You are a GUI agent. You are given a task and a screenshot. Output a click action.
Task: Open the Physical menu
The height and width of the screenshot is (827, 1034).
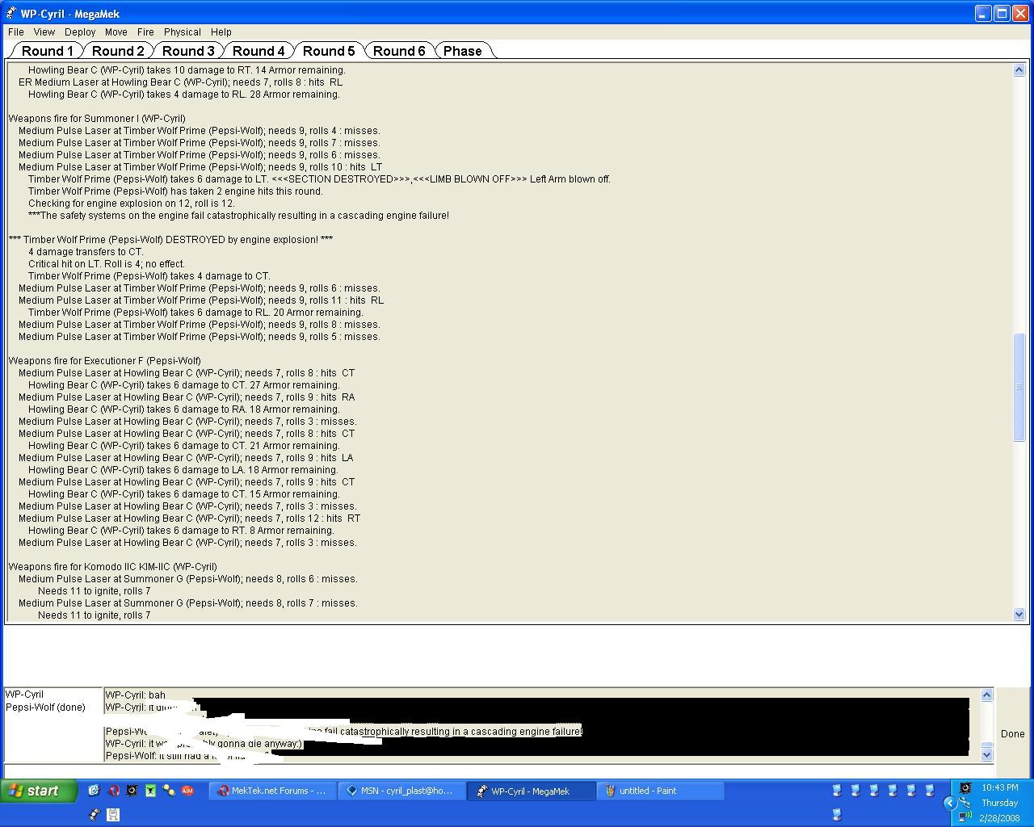[x=182, y=32]
